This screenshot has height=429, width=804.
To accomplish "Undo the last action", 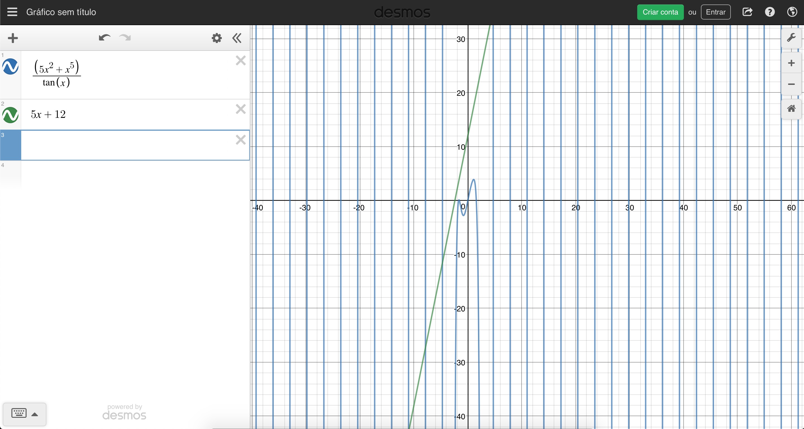I will 104,38.
